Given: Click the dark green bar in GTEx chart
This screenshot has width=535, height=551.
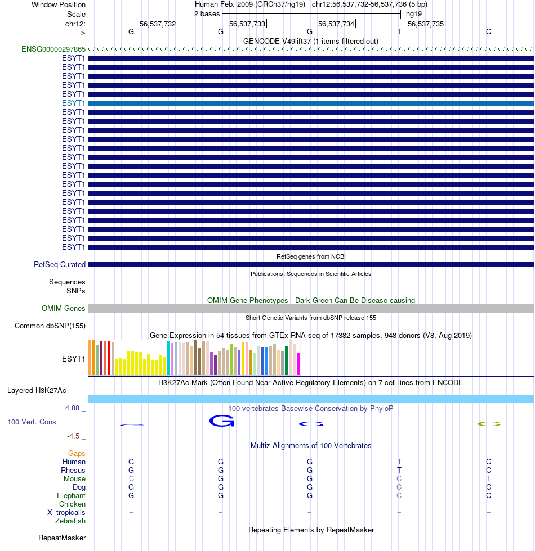Looking at the screenshot, I should point(286,360).
